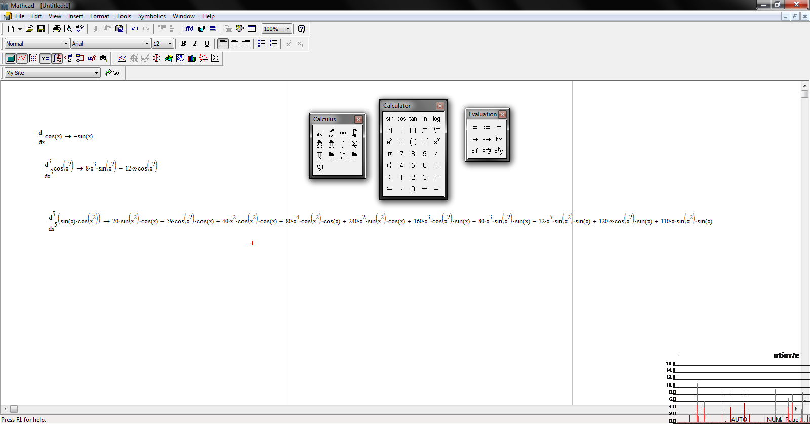Expand the Arial font dropdown
The image size is (810, 424).
tap(147, 44)
